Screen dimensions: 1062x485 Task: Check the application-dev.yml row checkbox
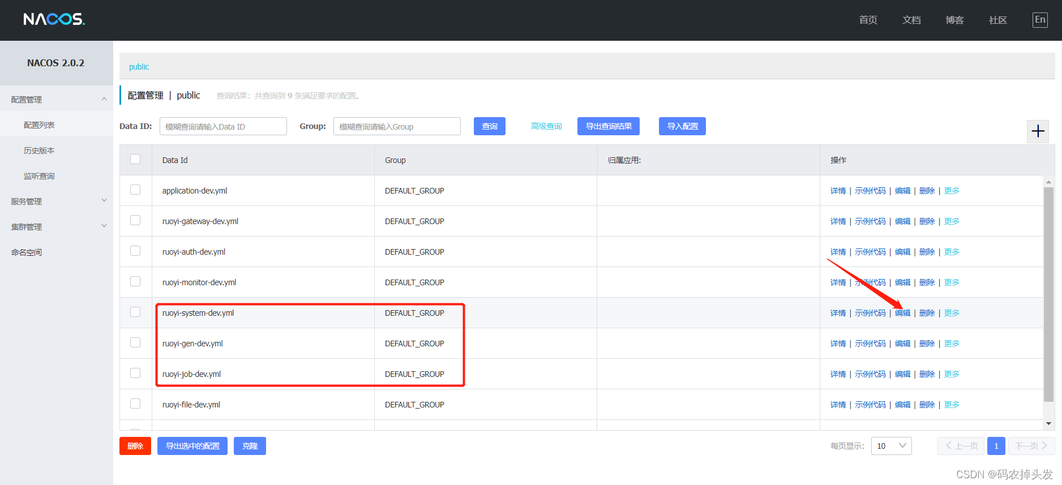click(x=135, y=190)
